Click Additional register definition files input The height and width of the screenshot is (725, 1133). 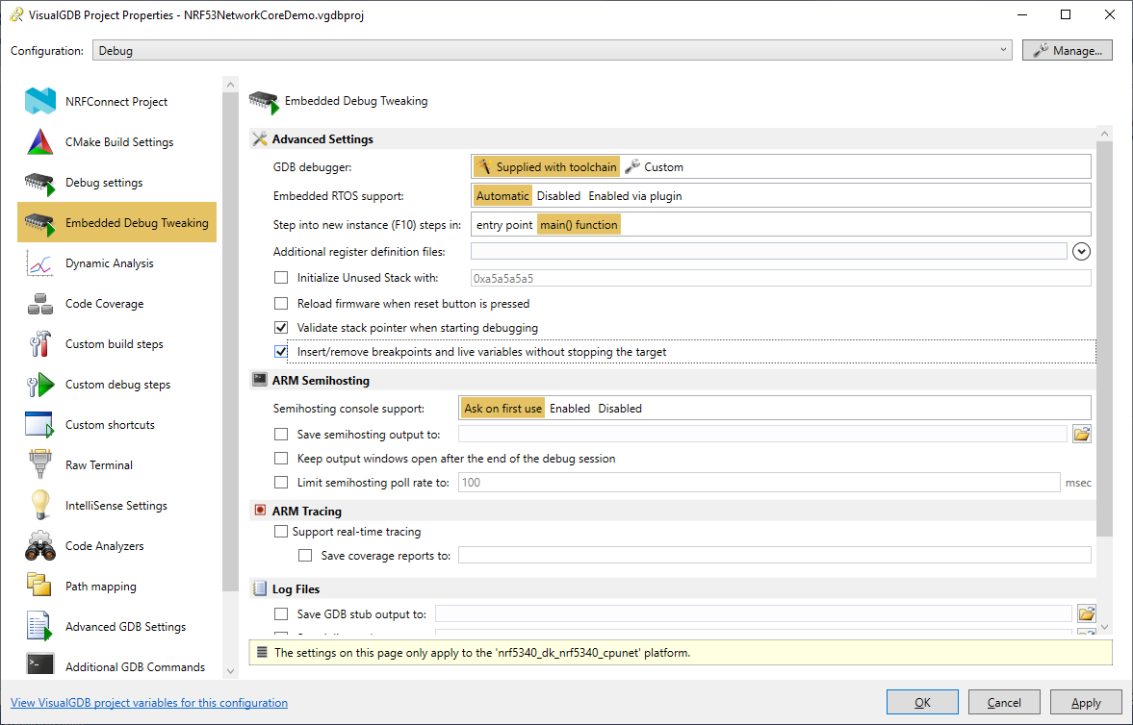click(769, 251)
